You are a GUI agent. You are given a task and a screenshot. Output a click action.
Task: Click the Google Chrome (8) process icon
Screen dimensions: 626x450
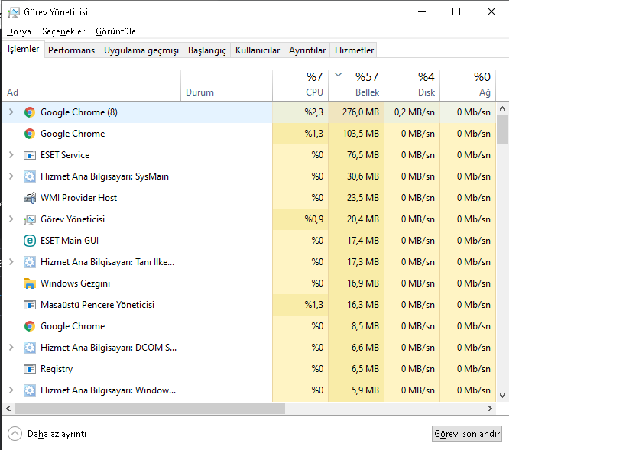pyautogui.click(x=30, y=112)
